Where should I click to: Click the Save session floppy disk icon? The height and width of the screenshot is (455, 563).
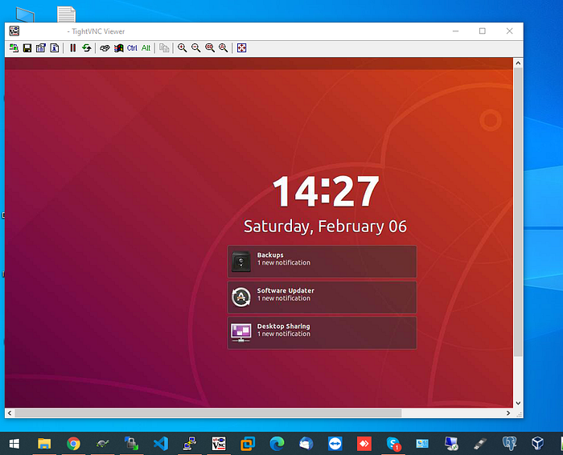click(x=27, y=48)
